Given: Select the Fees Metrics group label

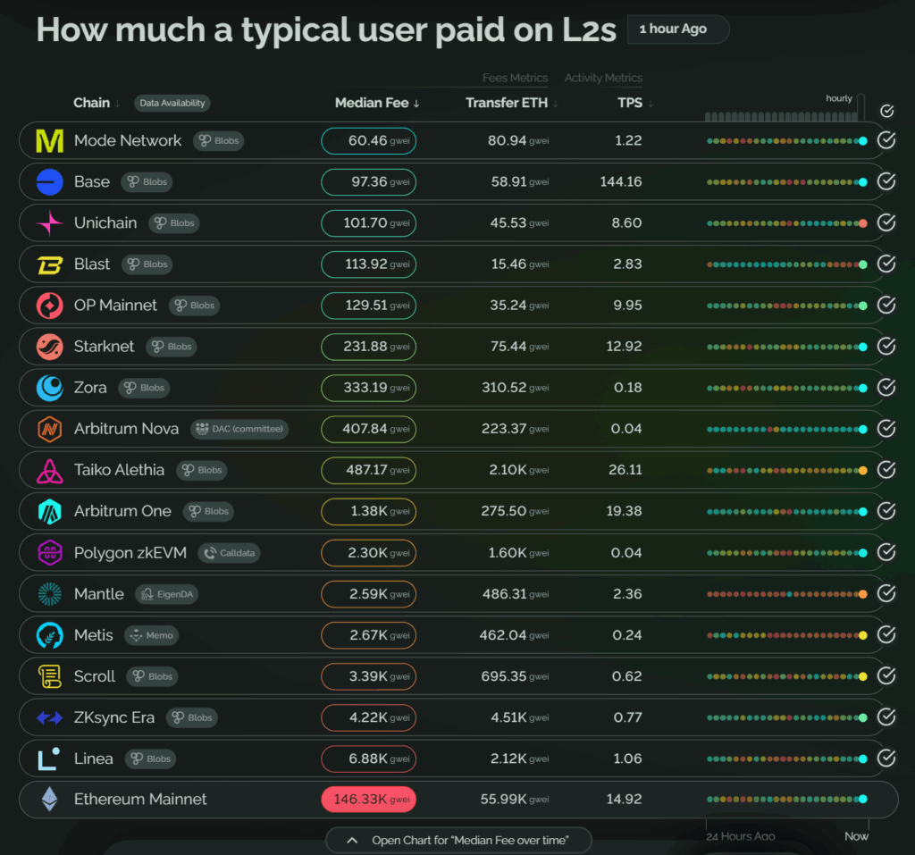Looking at the screenshot, I should pyautogui.click(x=515, y=78).
